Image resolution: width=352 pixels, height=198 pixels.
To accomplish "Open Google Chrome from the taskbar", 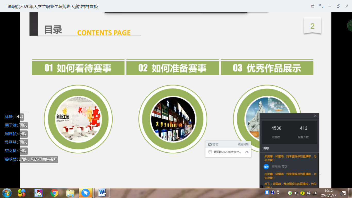I will point(54,193).
